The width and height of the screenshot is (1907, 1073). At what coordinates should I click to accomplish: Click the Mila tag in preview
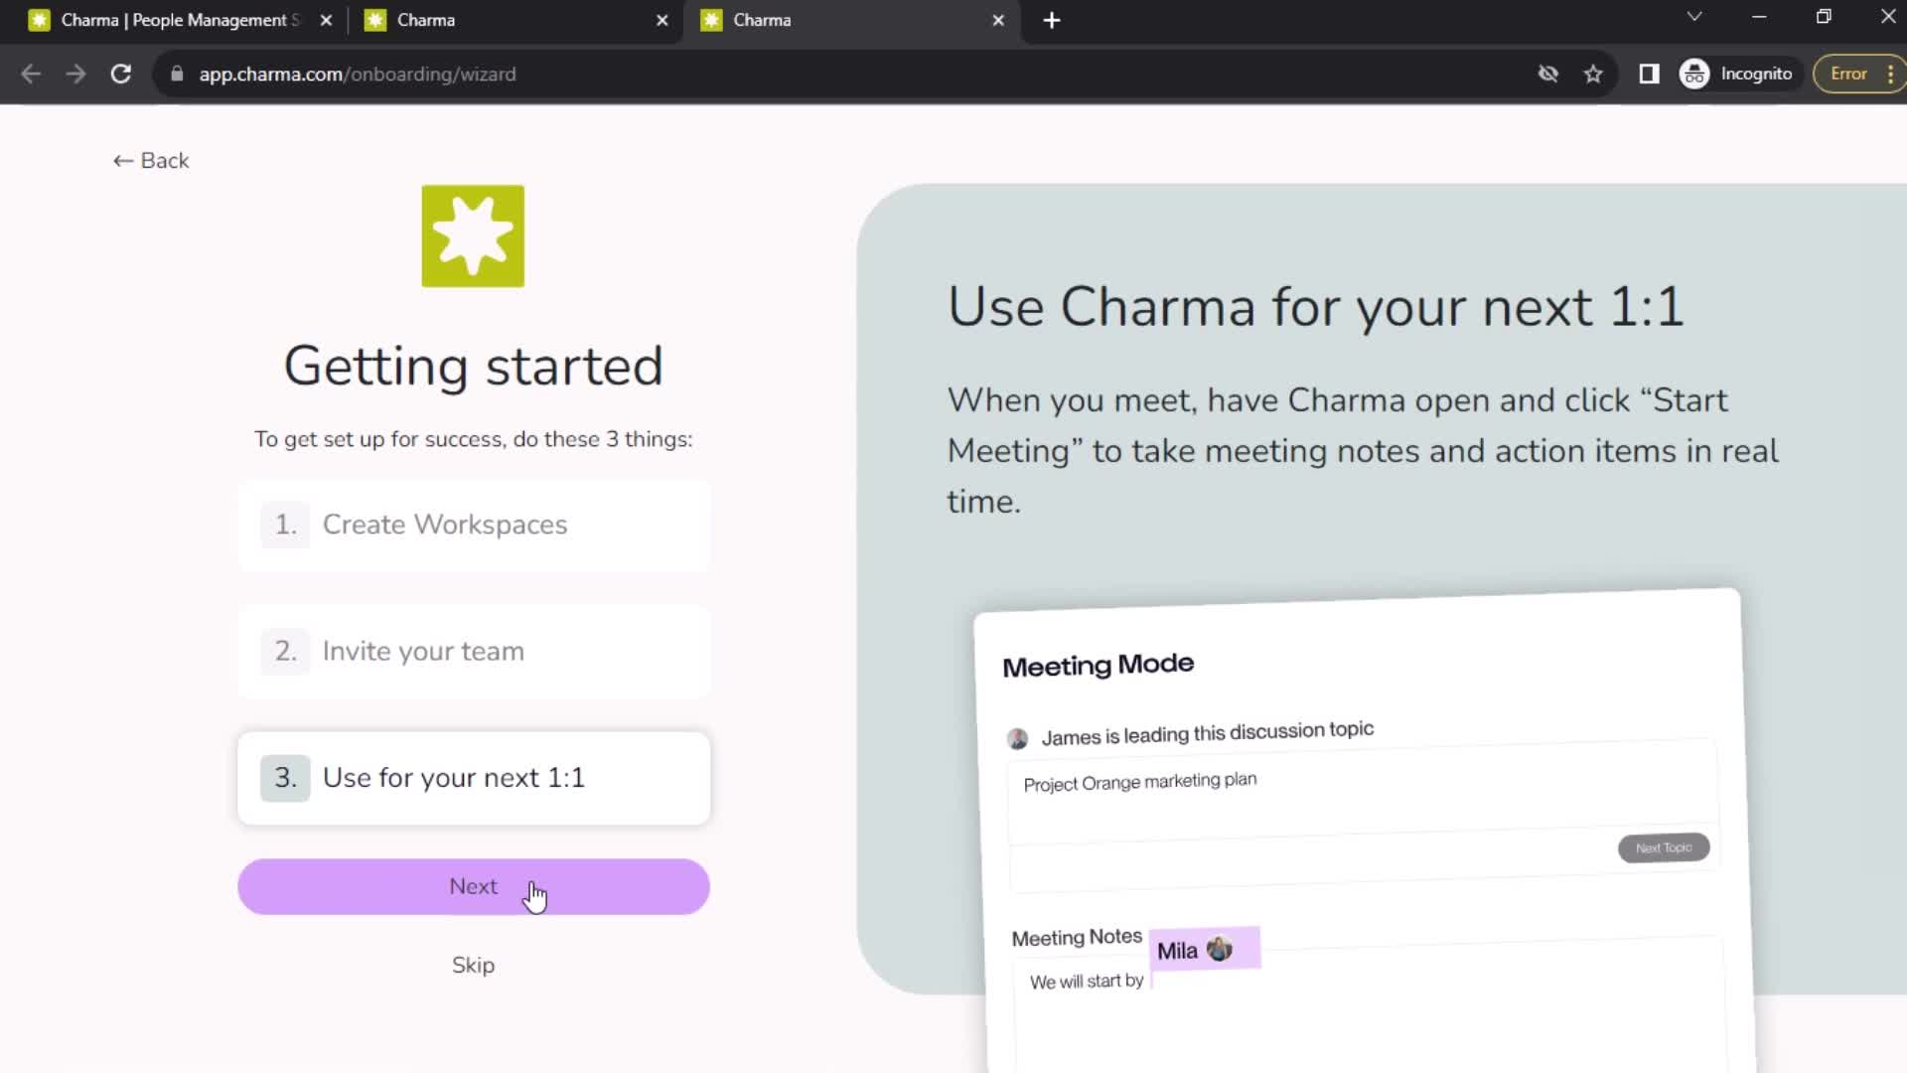1205,949
